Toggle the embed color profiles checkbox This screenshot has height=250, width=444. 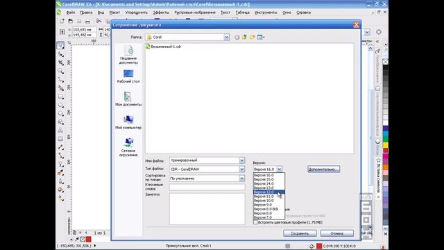tap(255, 222)
